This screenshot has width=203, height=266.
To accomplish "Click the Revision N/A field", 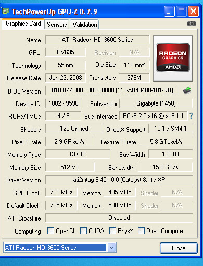I will 134,52.
